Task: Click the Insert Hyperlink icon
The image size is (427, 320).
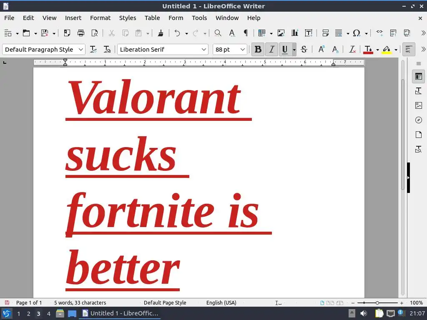Action: point(379,33)
